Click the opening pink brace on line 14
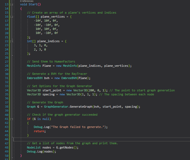The height and width of the screenshot is (160, 190). click(x=21, y=9)
